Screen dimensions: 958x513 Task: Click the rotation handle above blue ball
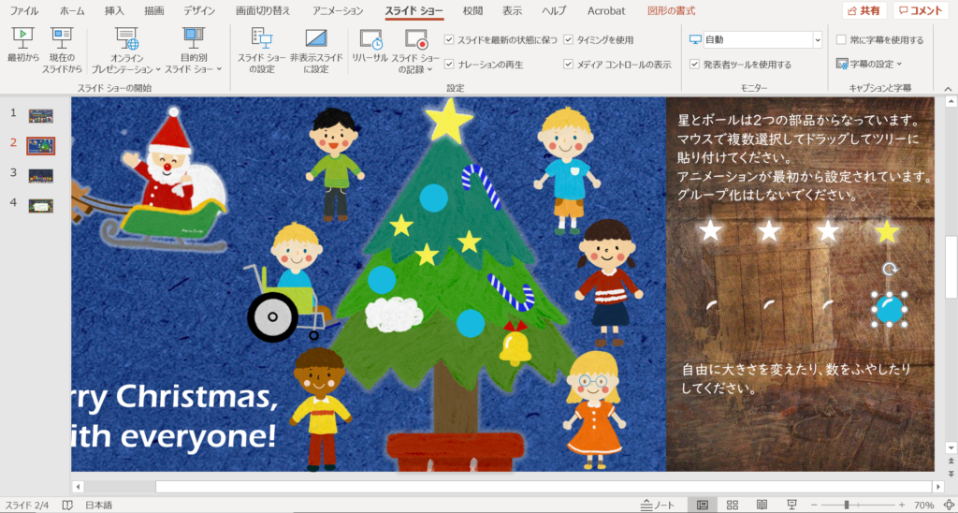(889, 269)
